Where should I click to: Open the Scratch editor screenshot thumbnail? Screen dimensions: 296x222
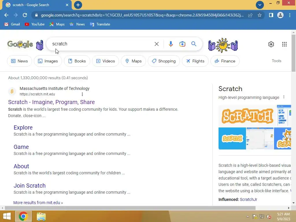point(260,138)
